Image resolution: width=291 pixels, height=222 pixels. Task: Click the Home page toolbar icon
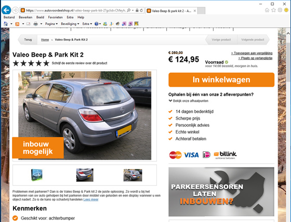tap(6, 24)
